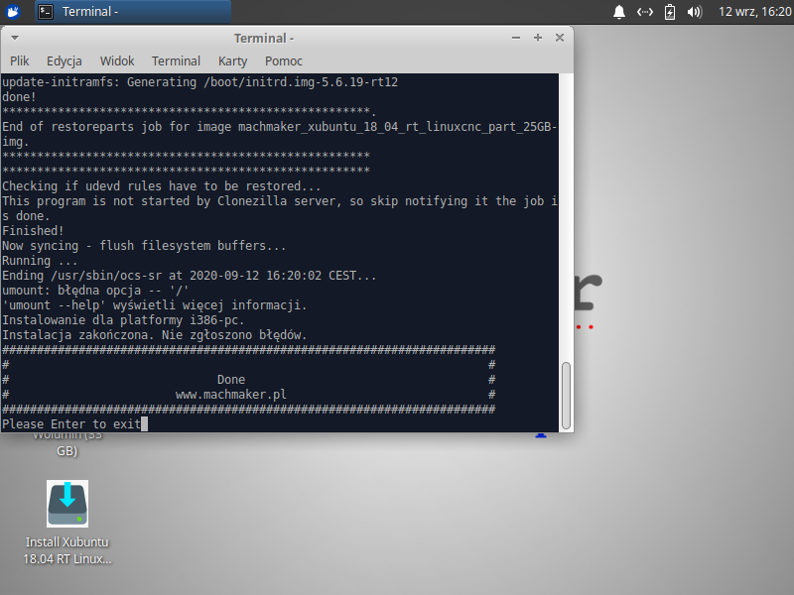Open the Plik menu
The width and height of the screenshot is (794, 595).
(x=20, y=60)
